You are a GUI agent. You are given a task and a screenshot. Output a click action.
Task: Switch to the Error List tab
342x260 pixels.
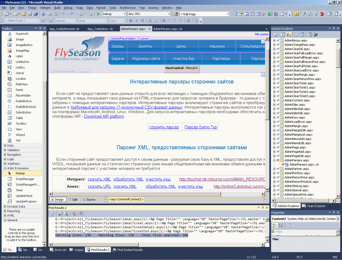58,250
